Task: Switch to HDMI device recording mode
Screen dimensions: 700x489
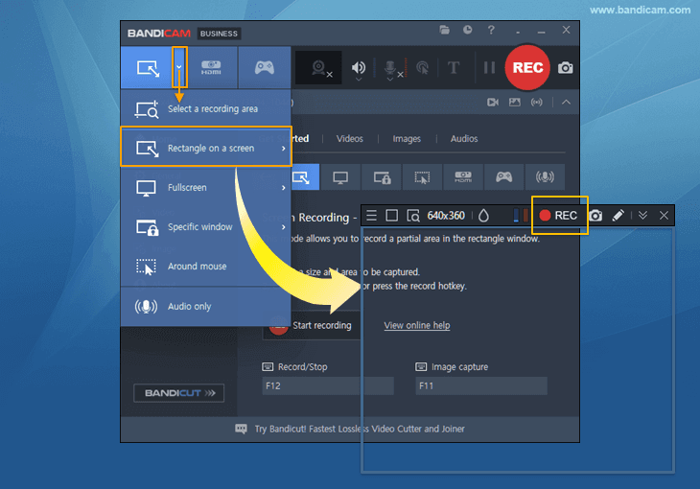Action: (211, 68)
